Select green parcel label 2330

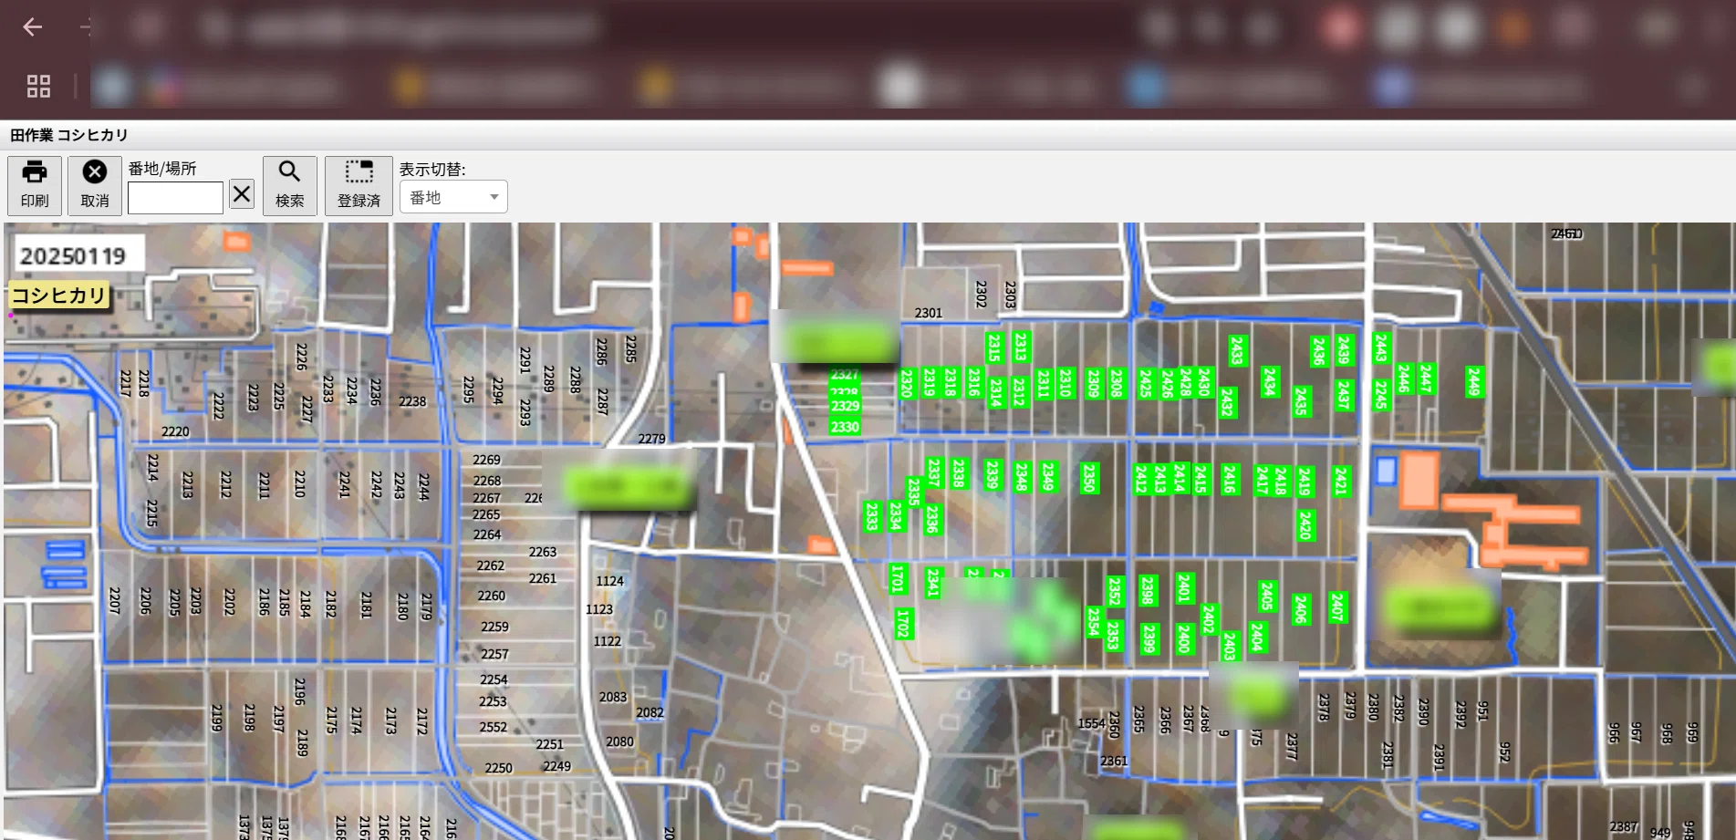[x=845, y=427]
